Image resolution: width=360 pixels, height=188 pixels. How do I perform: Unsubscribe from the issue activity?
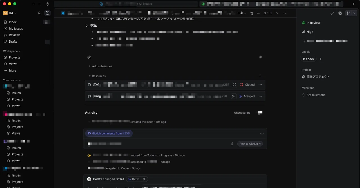242,113
